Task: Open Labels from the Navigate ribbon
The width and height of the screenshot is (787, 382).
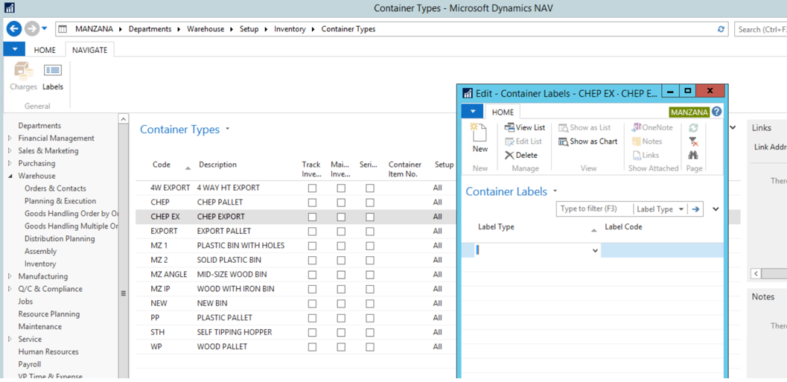Action: [53, 77]
